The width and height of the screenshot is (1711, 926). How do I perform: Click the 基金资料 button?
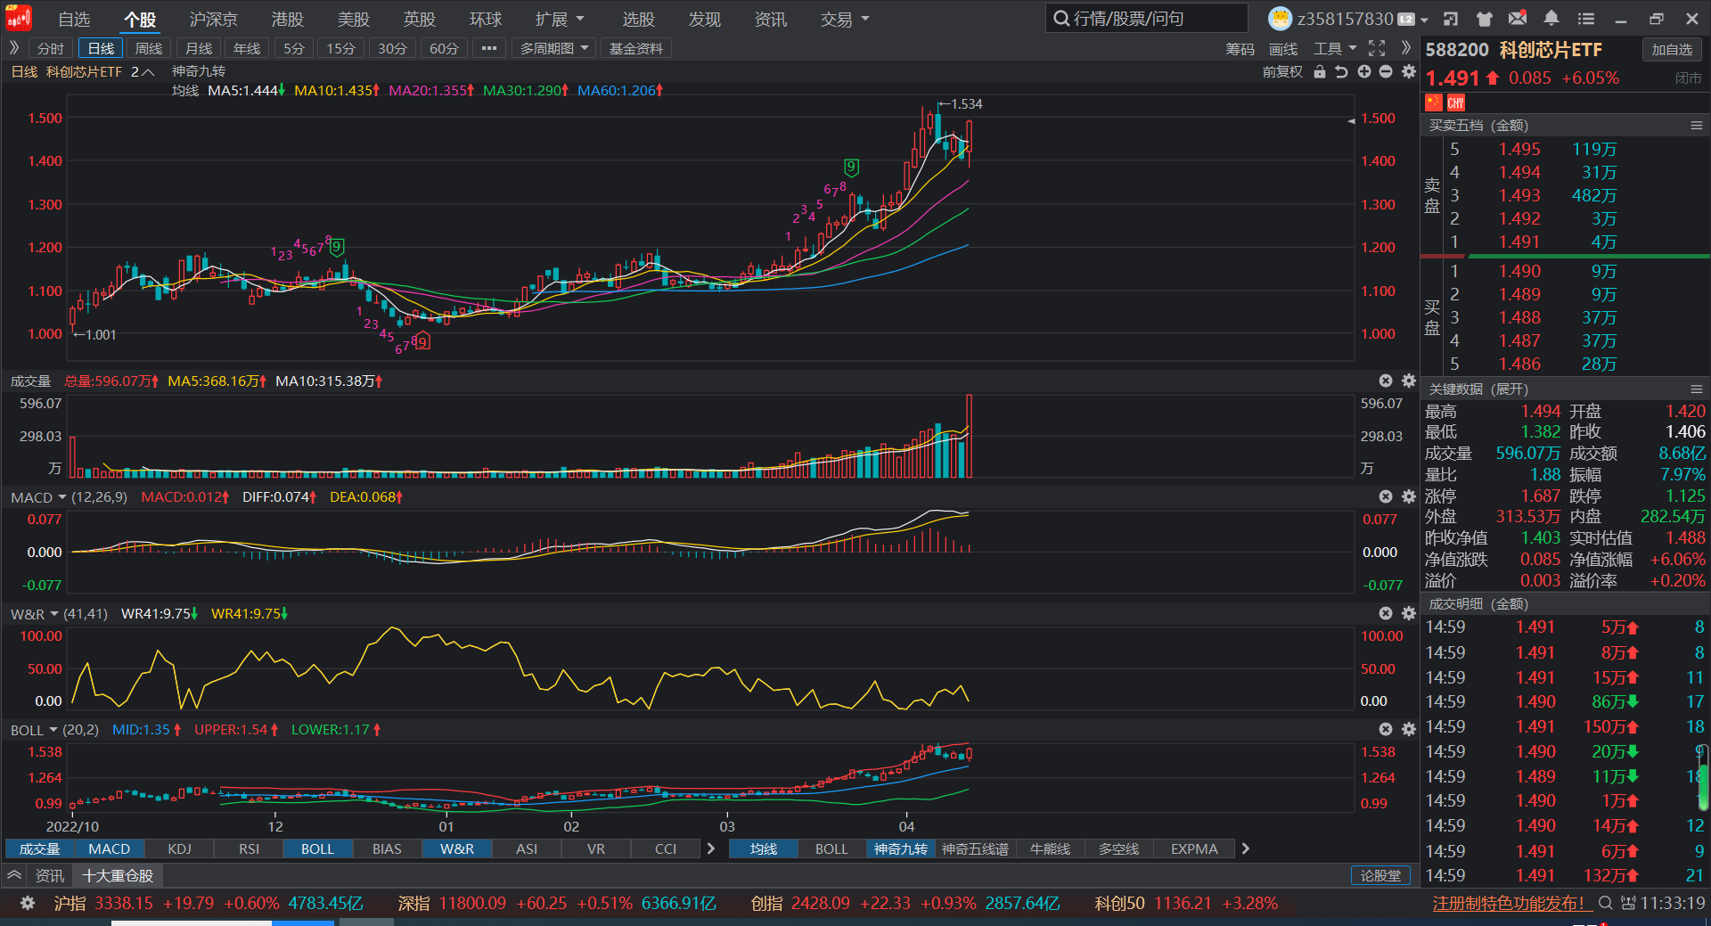(635, 48)
